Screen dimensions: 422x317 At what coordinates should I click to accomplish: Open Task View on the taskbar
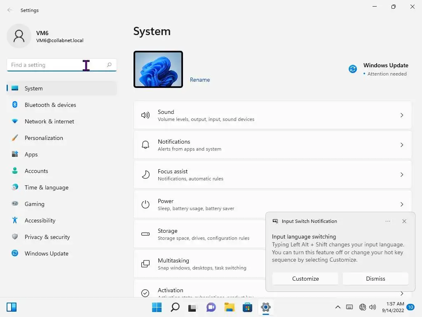point(192,307)
